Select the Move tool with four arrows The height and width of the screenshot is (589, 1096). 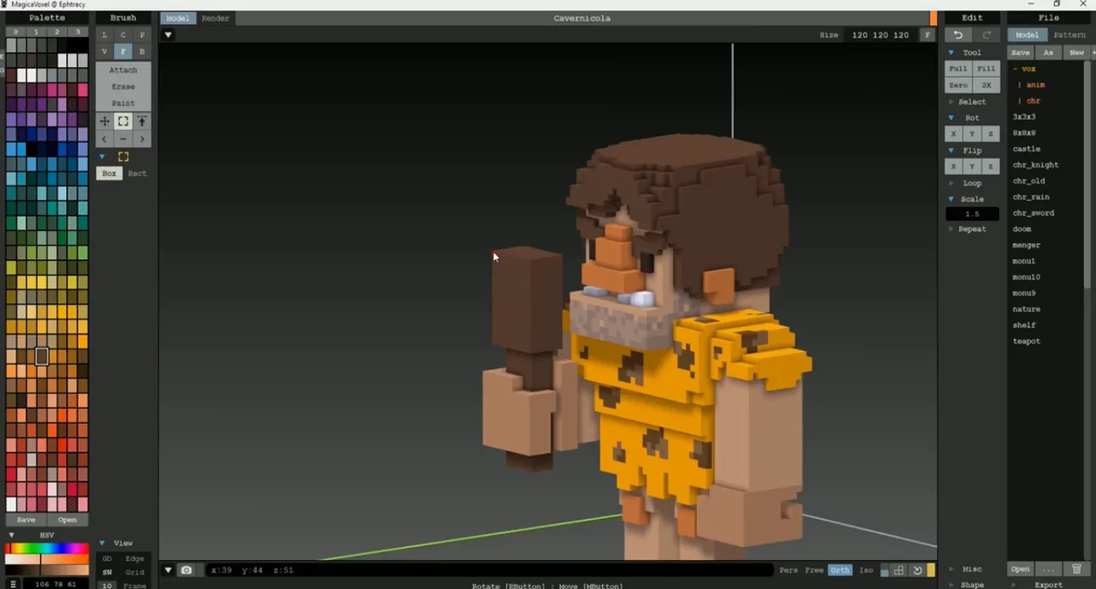click(104, 122)
